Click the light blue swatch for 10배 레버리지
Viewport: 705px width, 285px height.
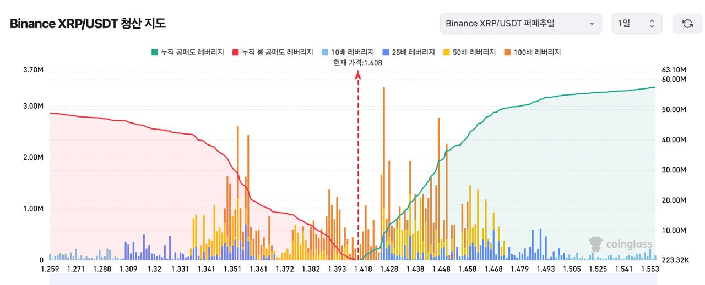coord(324,52)
